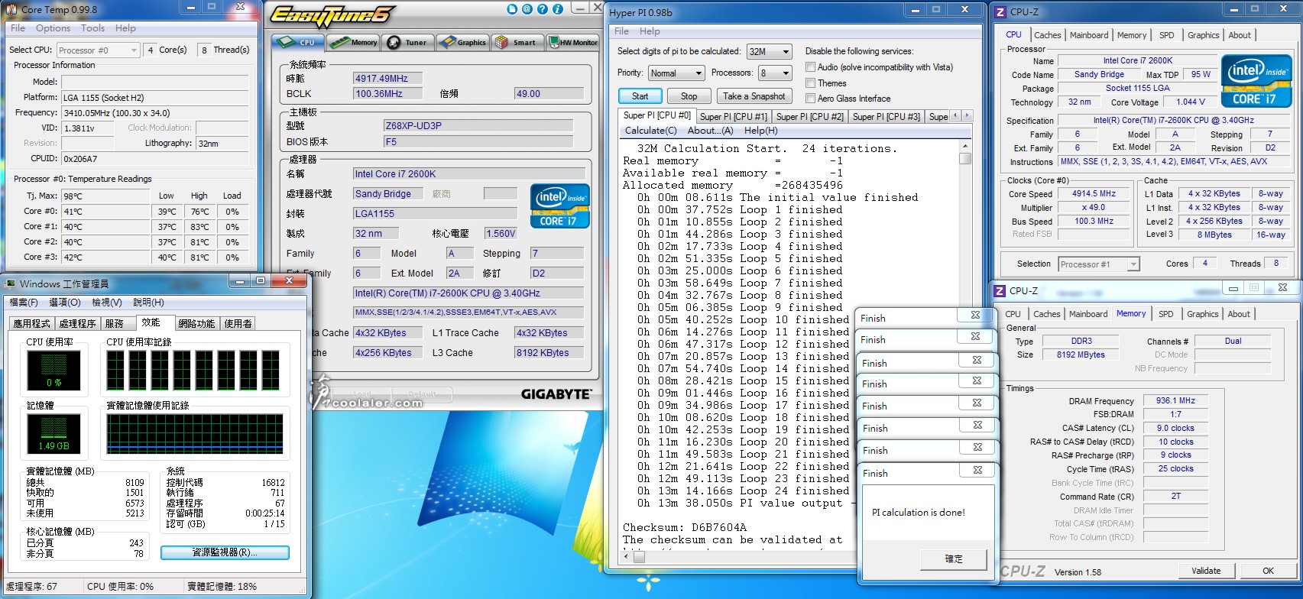This screenshot has height=599, width=1303.
Task: Open Task Manager 檔案(F) menu
Action: pyautogui.click(x=24, y=303)
